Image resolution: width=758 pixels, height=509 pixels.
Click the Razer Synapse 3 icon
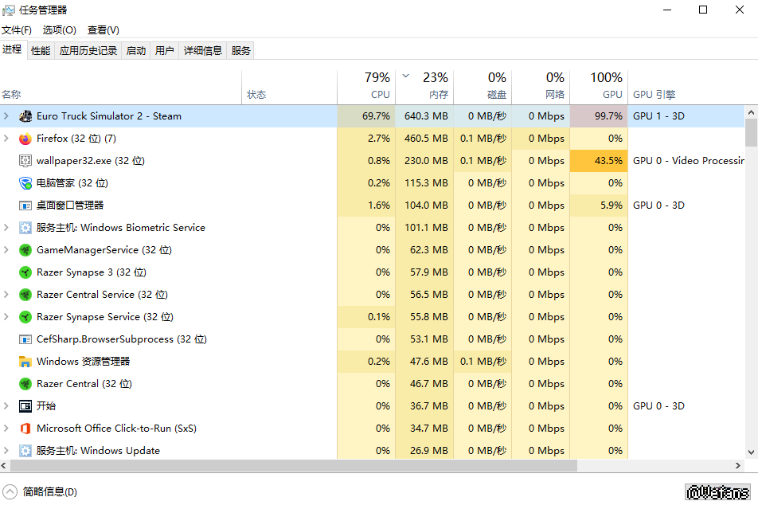[25, 272]
